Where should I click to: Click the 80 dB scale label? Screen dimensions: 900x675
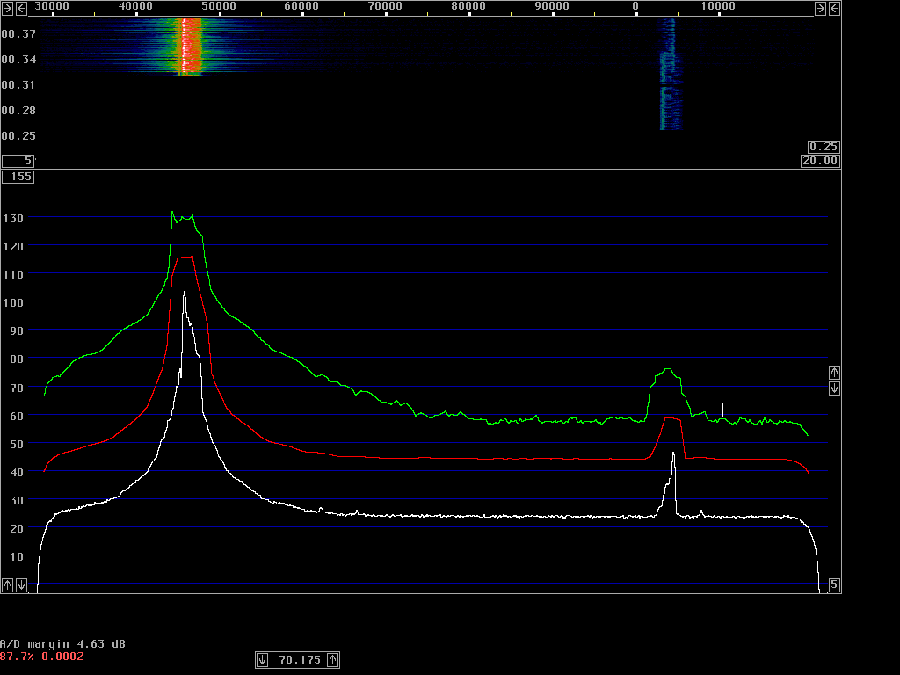[x=17, y=359]
